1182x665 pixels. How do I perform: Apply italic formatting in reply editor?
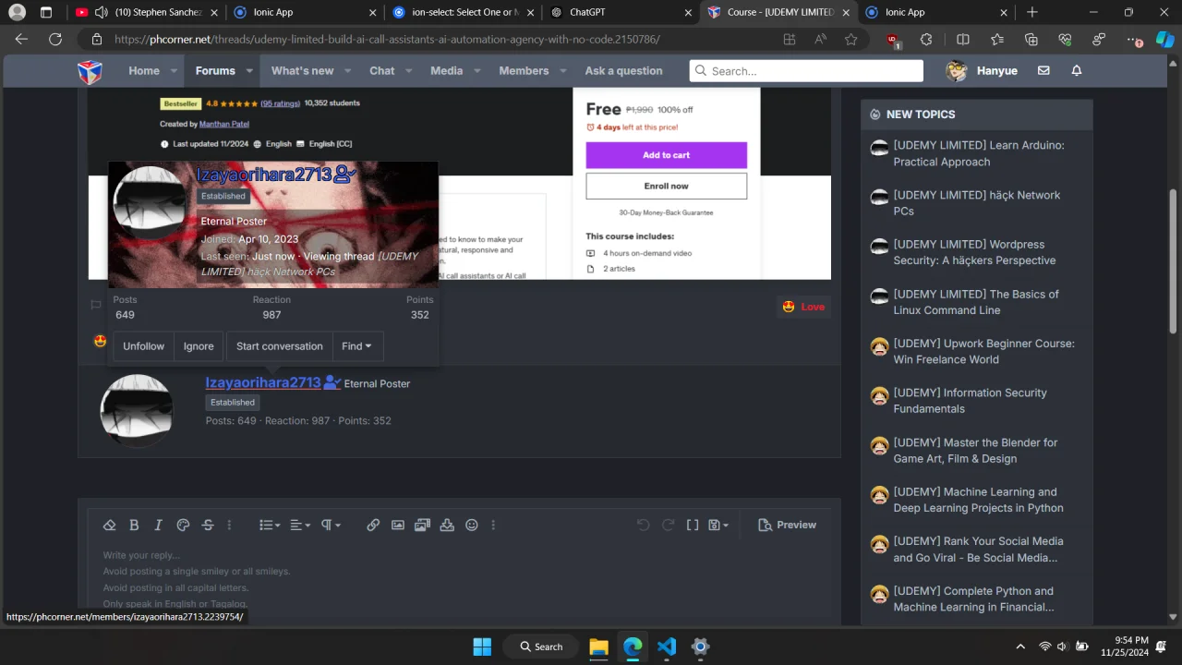[x=158, y=525]
